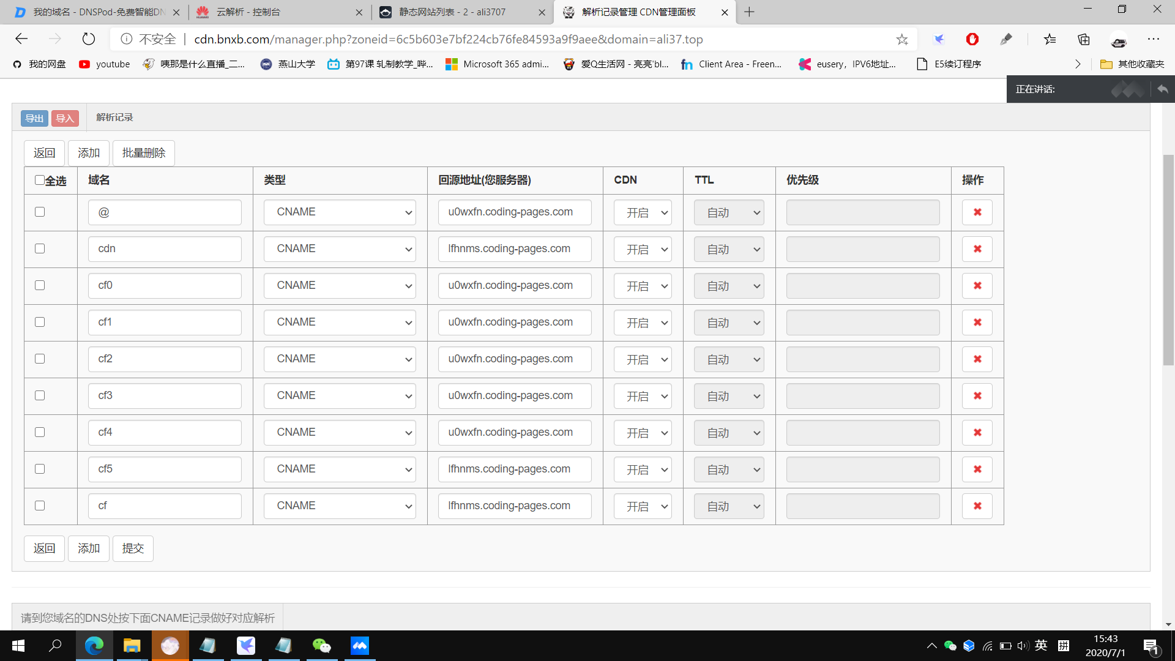The height and width of the screenshot is (661, 1175).
Task: Open WeChat from the taskbar
Action: pyautogui.click(x=321, y=646)
